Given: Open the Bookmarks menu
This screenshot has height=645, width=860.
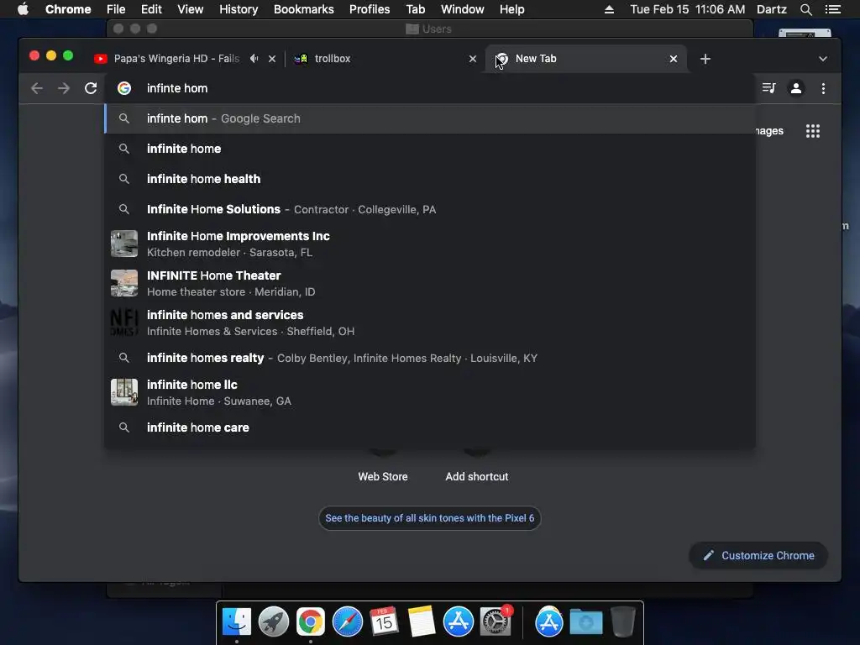Looking at the screenshot, I should (304, 9).
